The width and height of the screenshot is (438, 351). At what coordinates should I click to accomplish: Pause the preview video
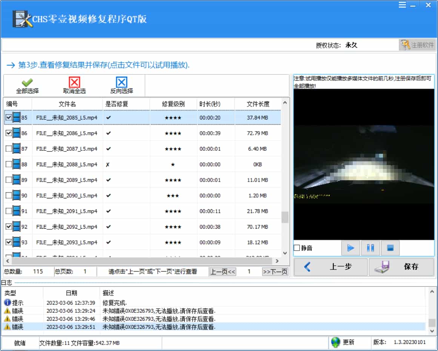(x=370, y=248)
